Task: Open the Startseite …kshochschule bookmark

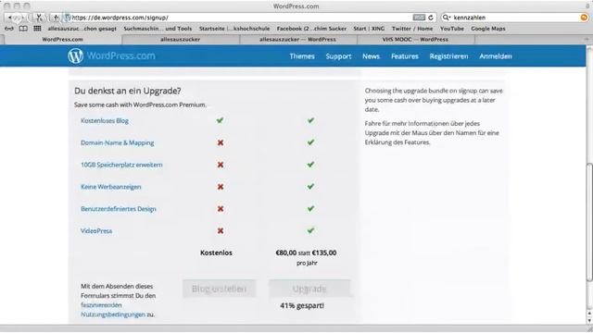Action: click(234, 29)
